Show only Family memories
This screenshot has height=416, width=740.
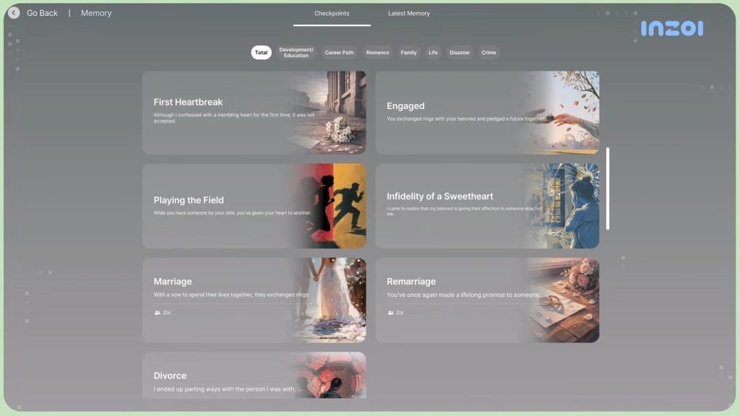tap(409, 53)
